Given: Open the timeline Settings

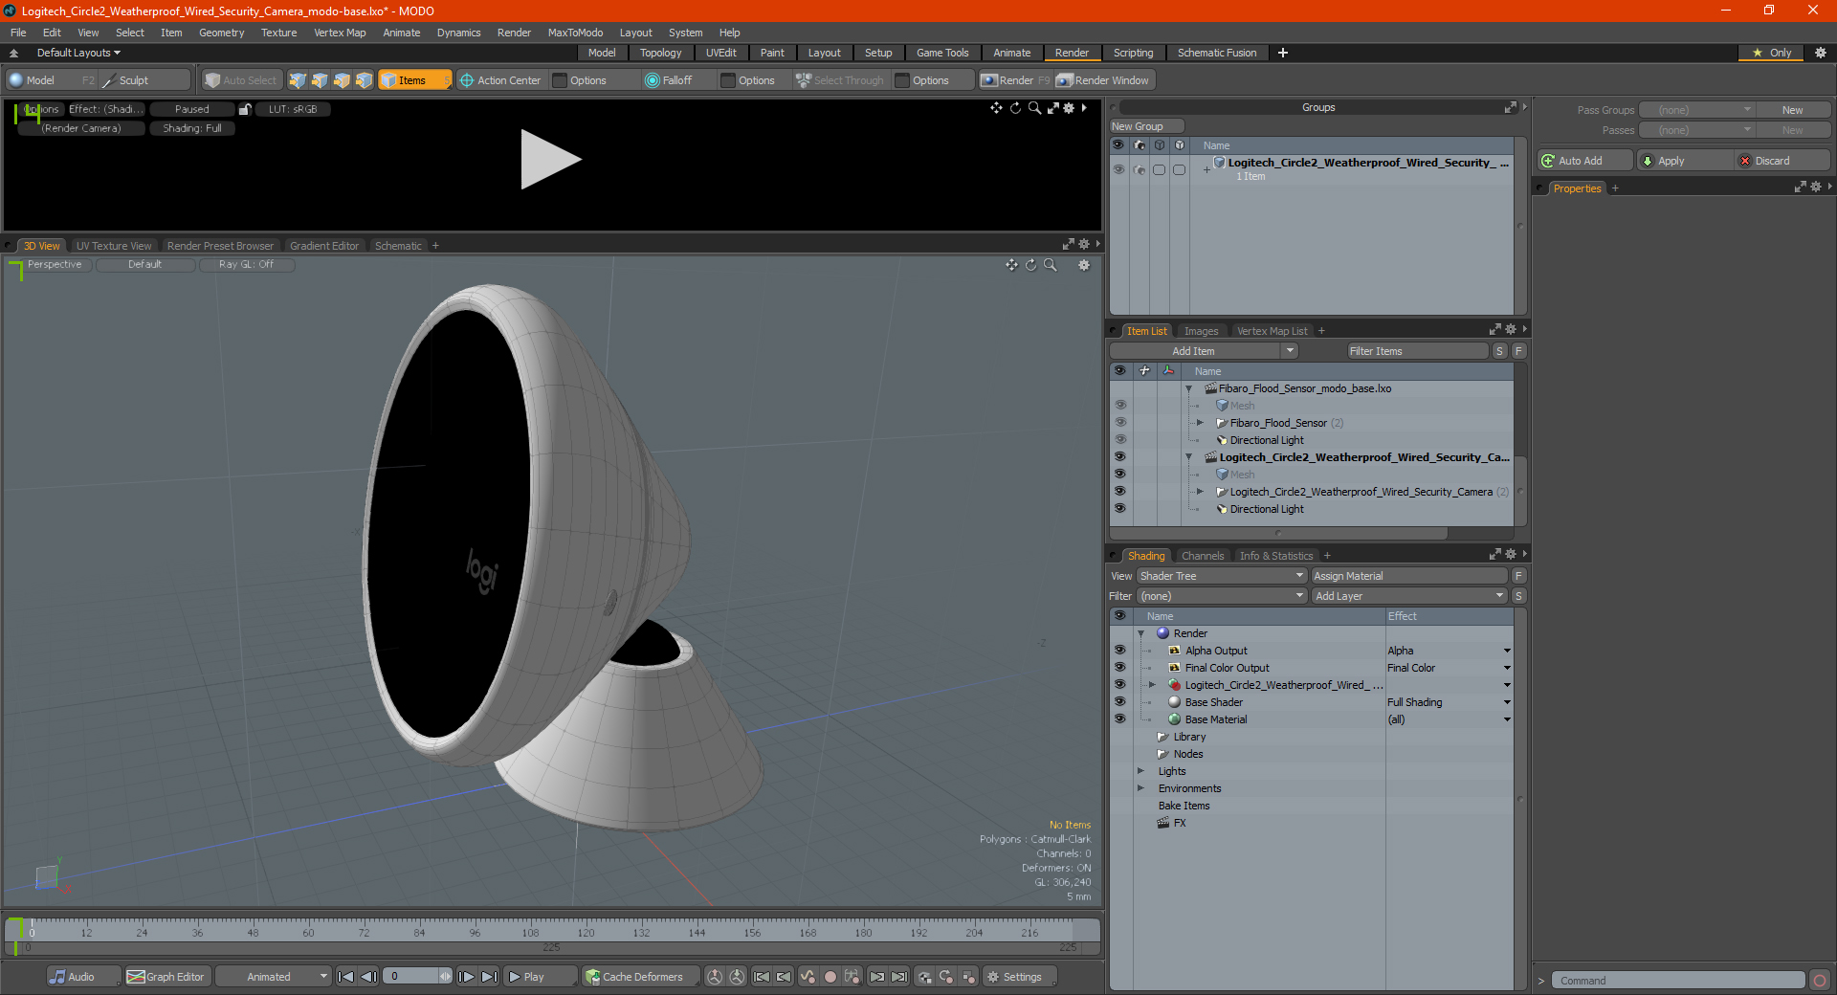Looking at the screenshot, I should [1020, 977].
